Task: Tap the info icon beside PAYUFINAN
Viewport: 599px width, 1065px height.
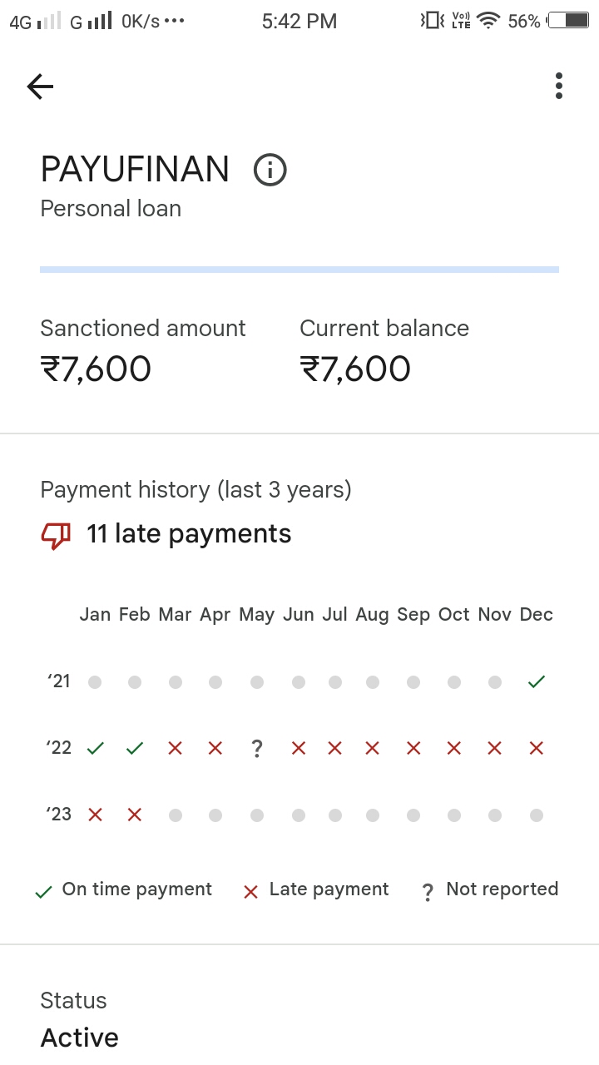Action: tap(270, 170)
